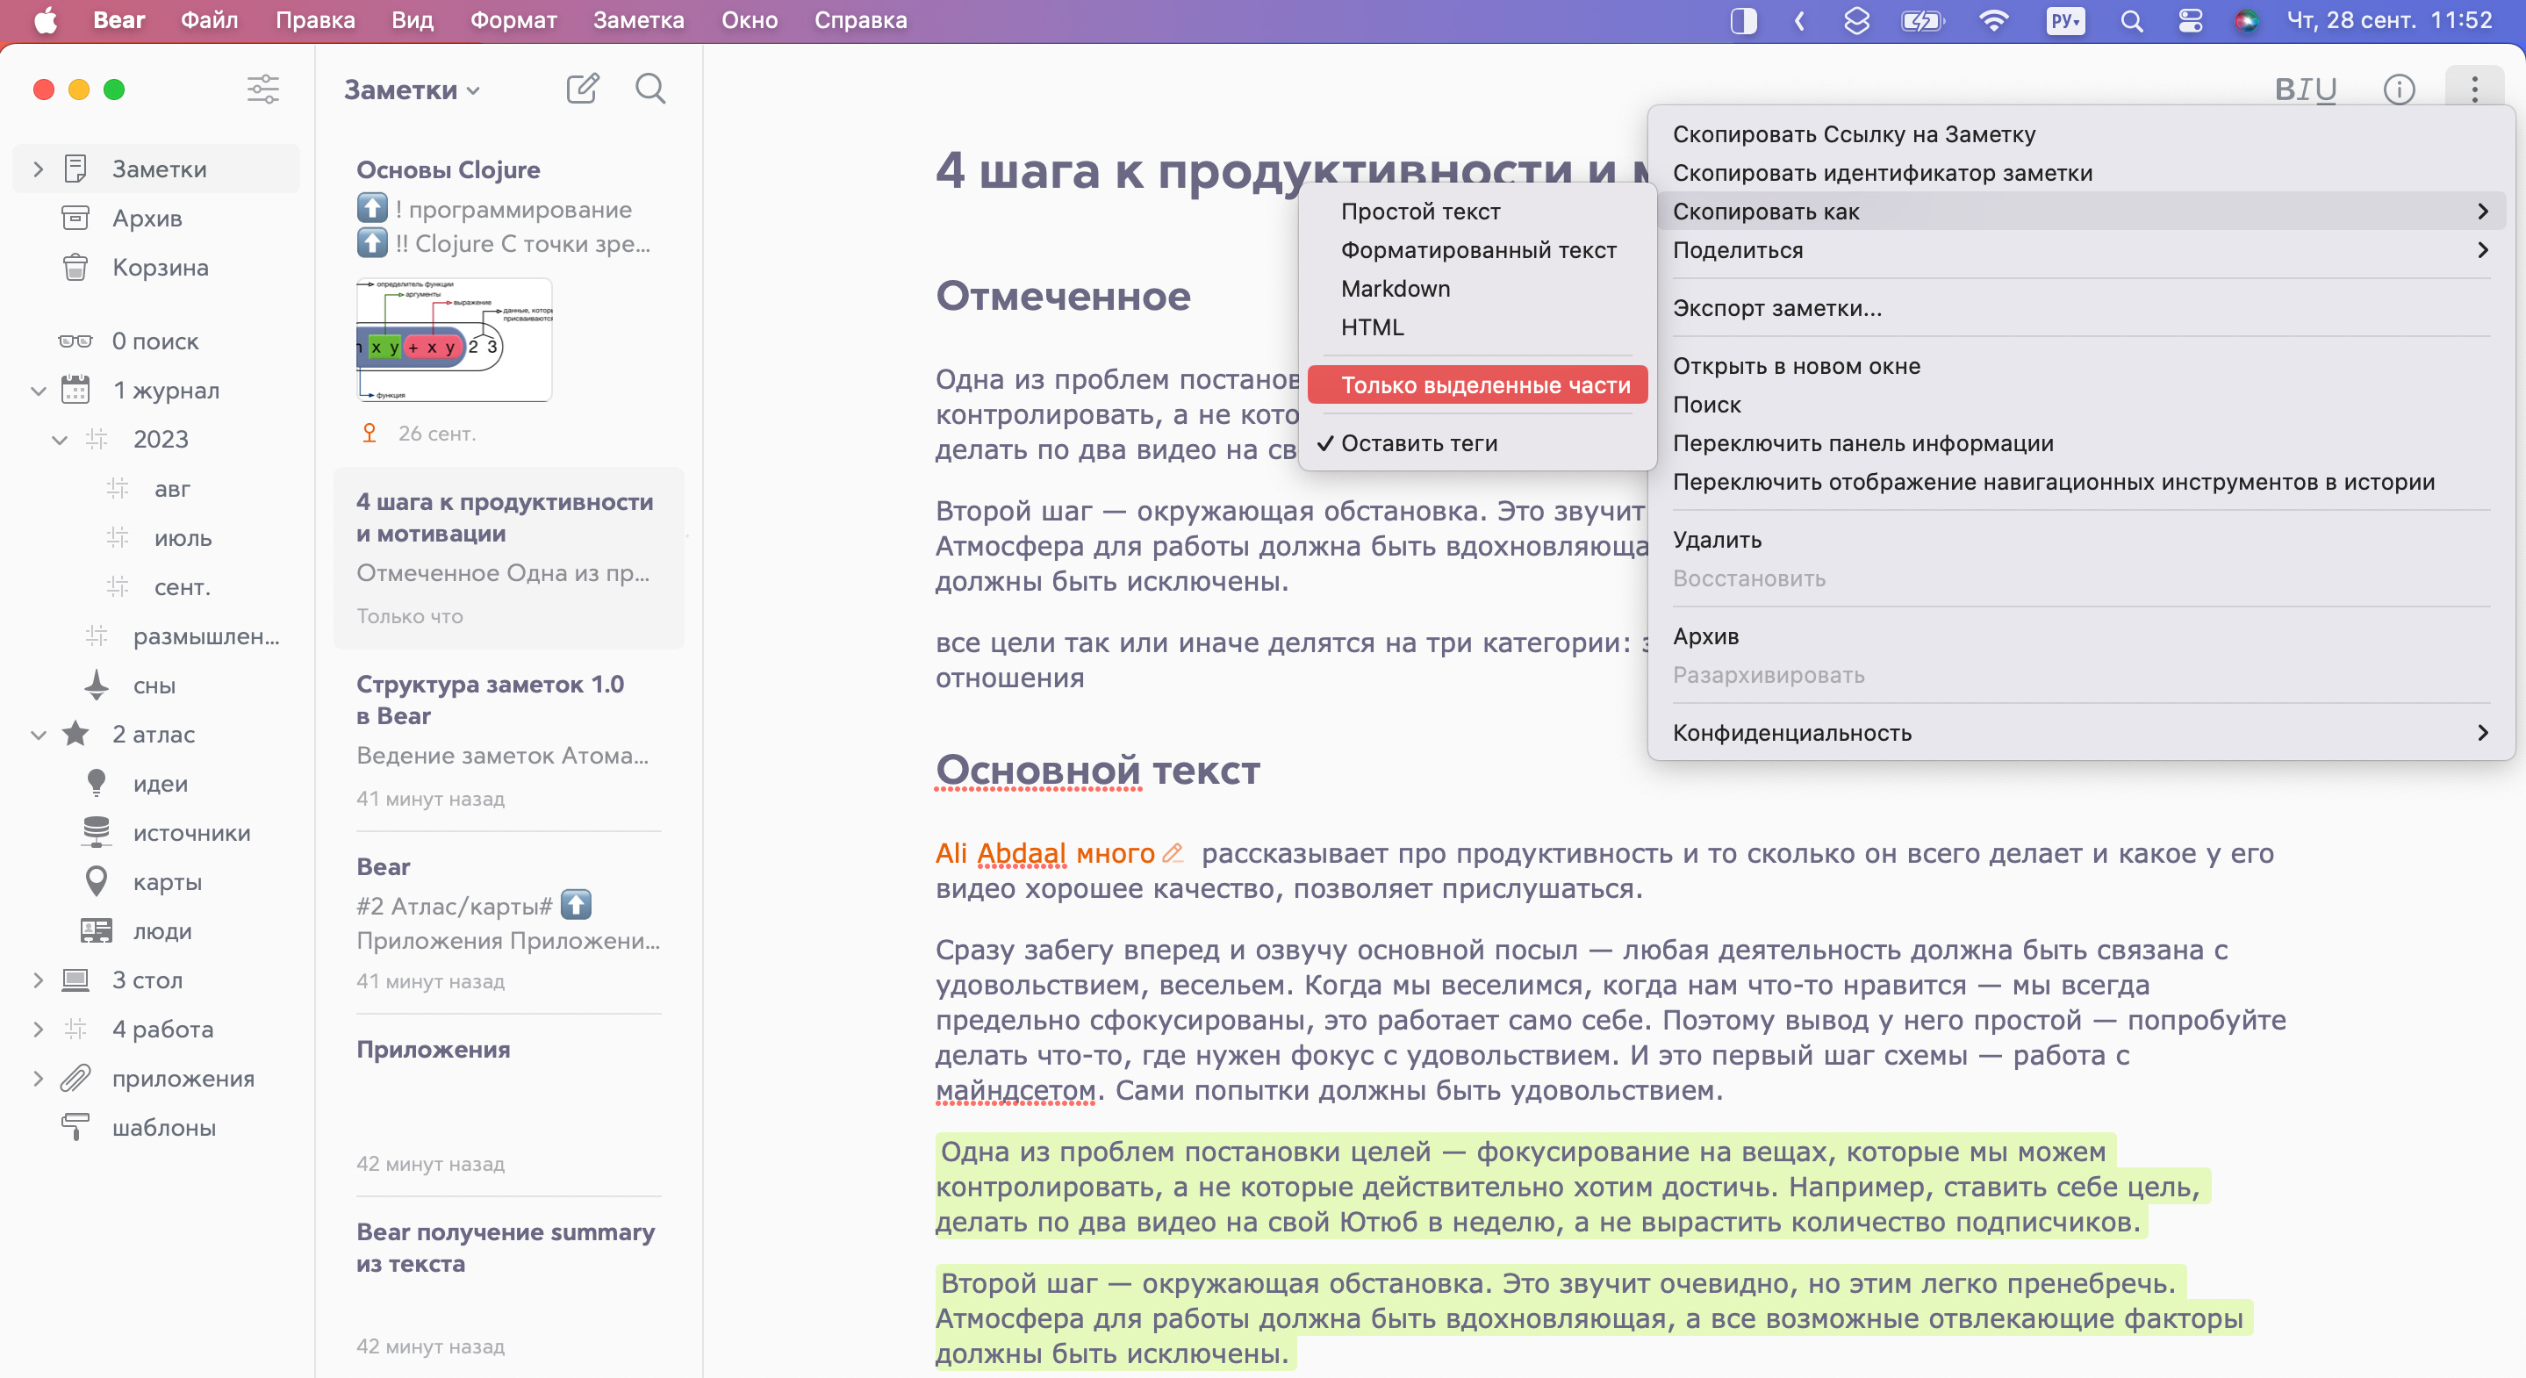Select Только выделенные части option
The image size is (2526, 1378).
(1478, 384)
